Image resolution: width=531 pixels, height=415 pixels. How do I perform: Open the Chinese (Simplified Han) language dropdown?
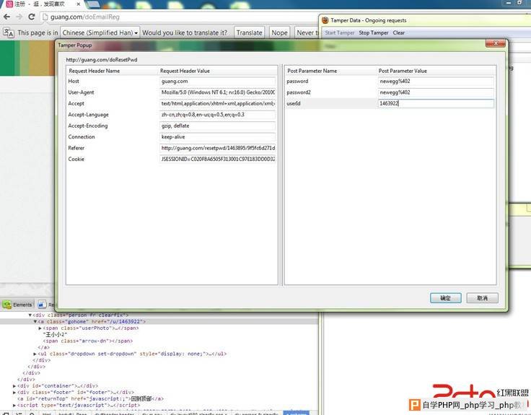pyautogui.click(x=100, y=33)
